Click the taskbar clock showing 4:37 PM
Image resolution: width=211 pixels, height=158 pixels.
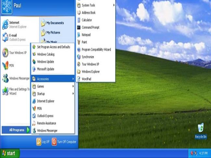[x=203, y=153]
